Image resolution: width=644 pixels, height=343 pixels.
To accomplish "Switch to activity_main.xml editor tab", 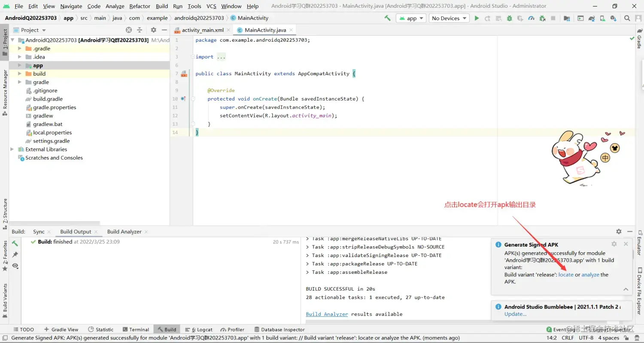I will coord(202,30).
